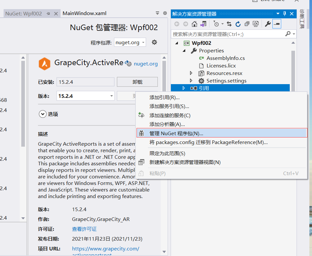Click the release date 2021年11月23日 text
This screenshot has width=312, height=256.
(x=107, y=239)
